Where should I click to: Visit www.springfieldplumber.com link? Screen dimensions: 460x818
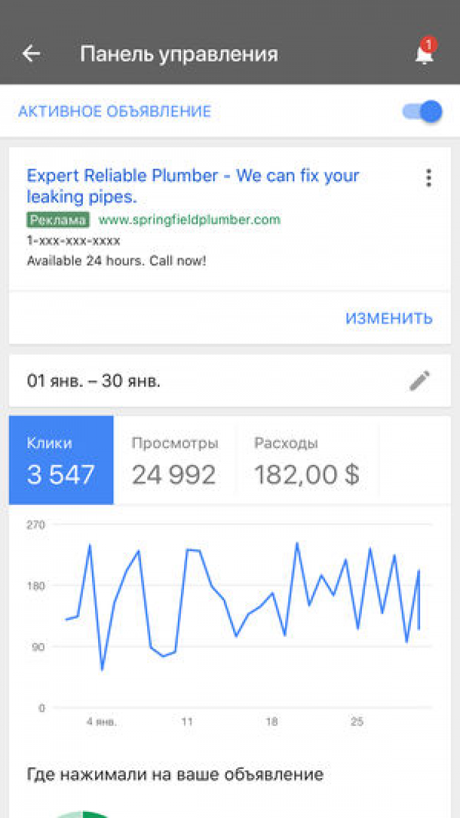[x=190, y=220]
